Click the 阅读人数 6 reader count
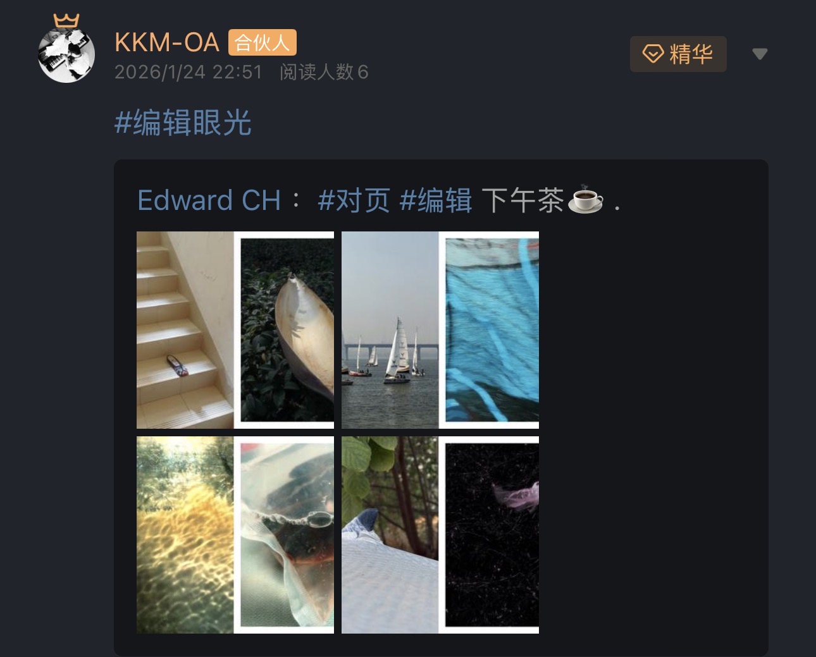Image resolution: width=816 pixels, height=657 pixels. [x=324, y=72]
